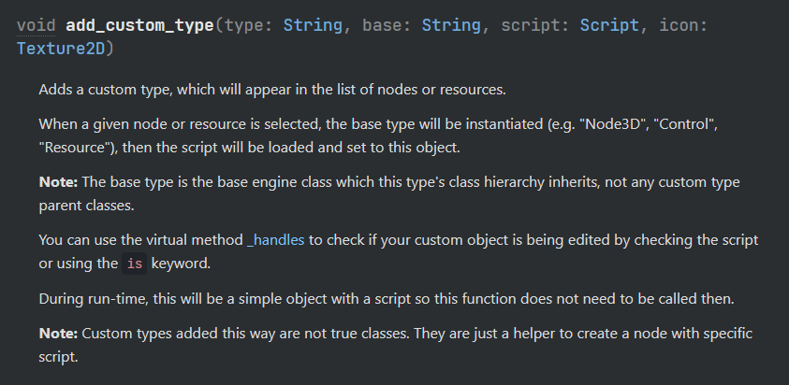Click the String type after 'type:' parameter

[x=313, y=25]
